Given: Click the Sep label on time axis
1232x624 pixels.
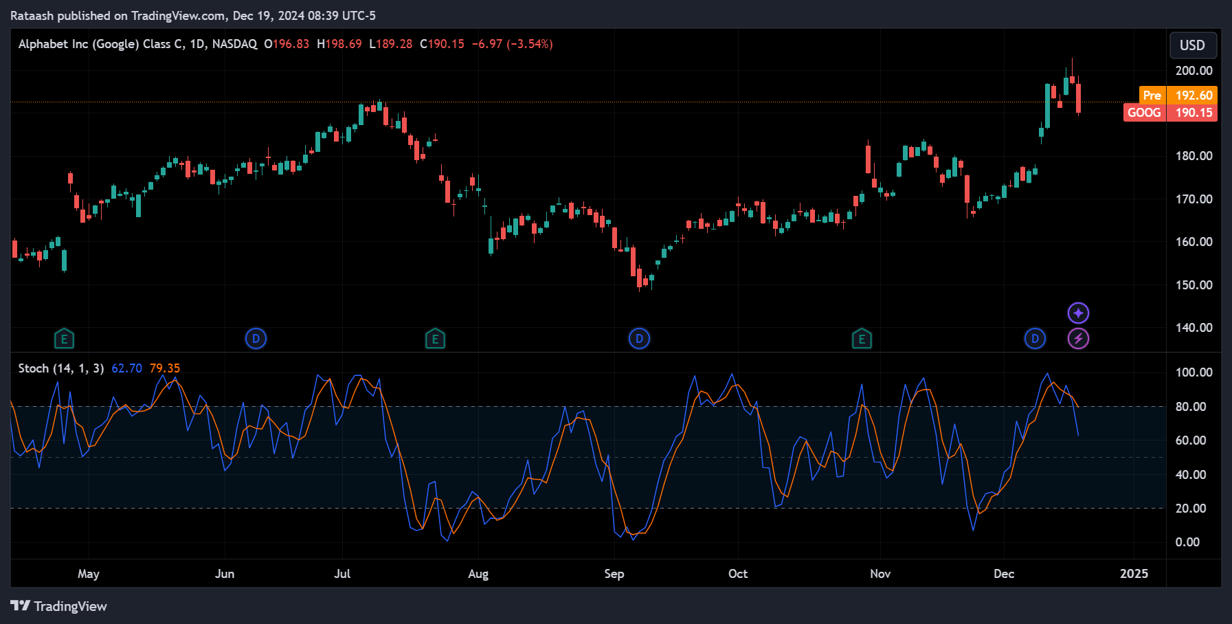Looking at the screenshot, I should point(614,574).
